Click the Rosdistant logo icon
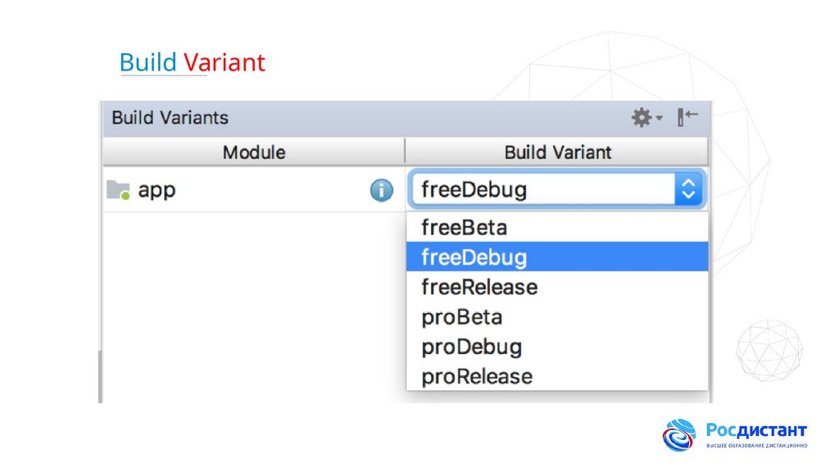 (x=679, y=435)
